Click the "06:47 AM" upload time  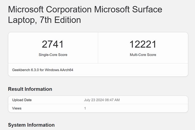pos(113,100)
